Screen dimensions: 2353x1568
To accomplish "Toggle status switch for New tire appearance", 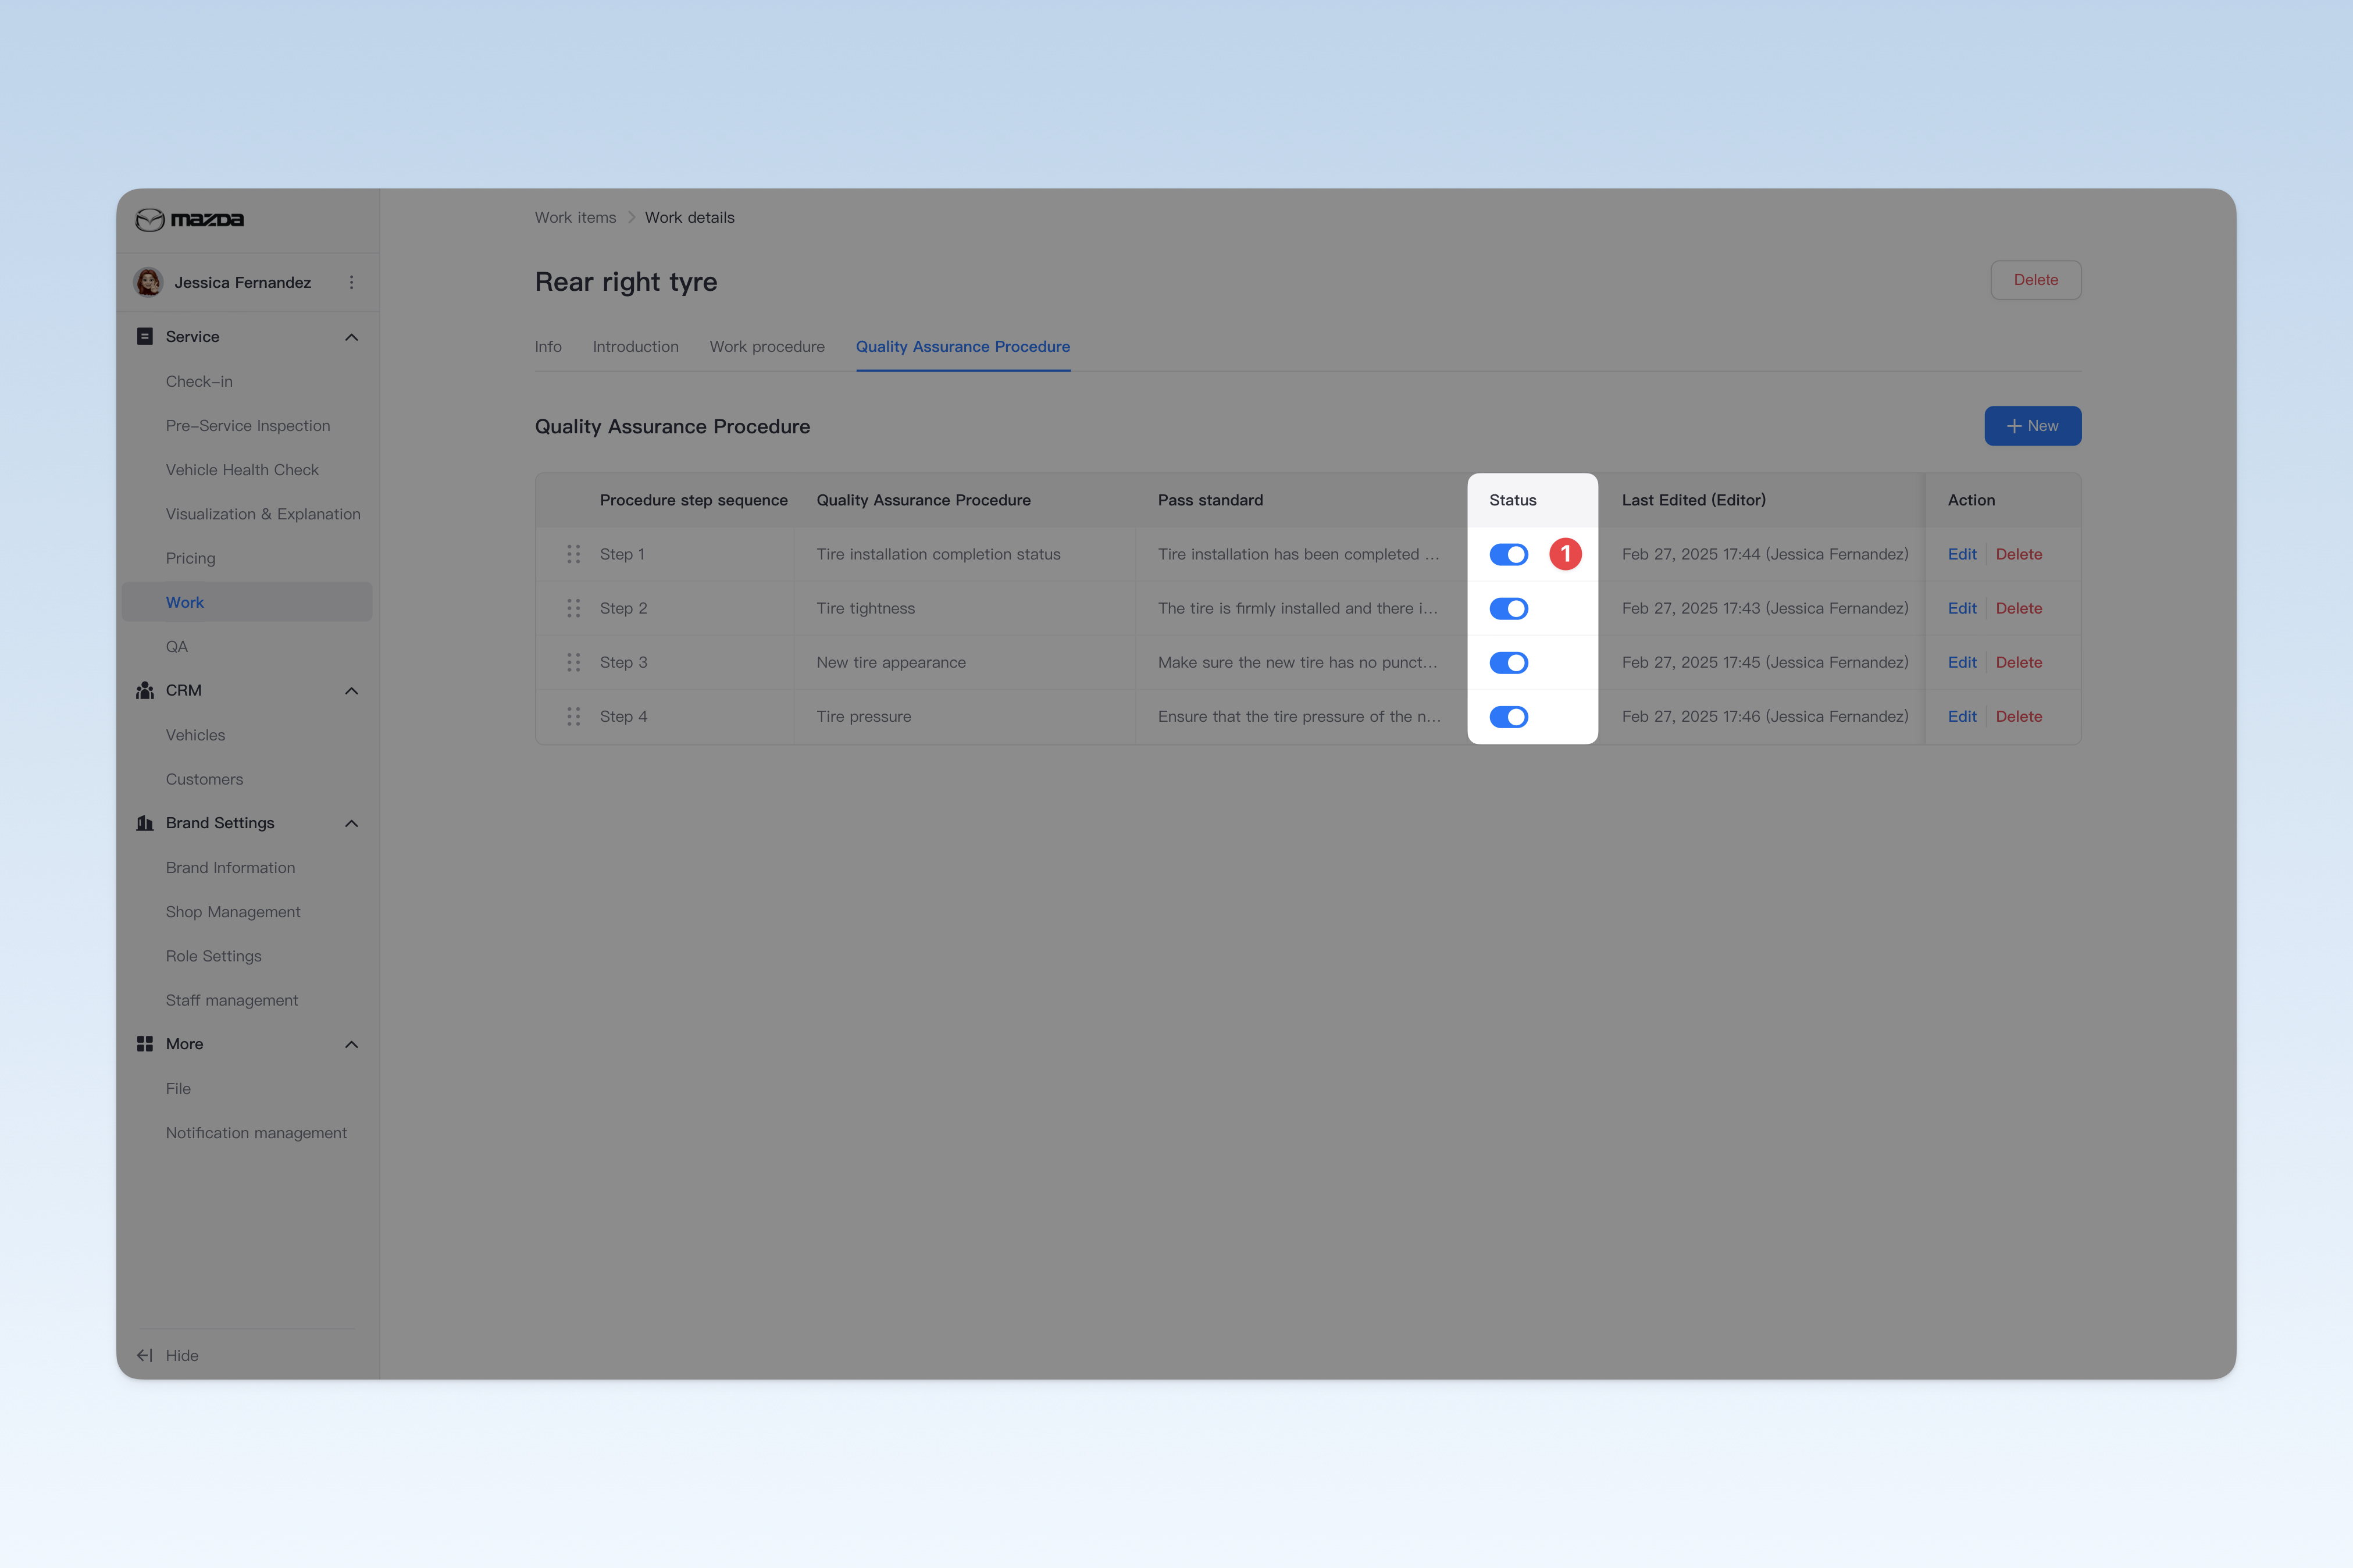I will (x=1508, y=662).
